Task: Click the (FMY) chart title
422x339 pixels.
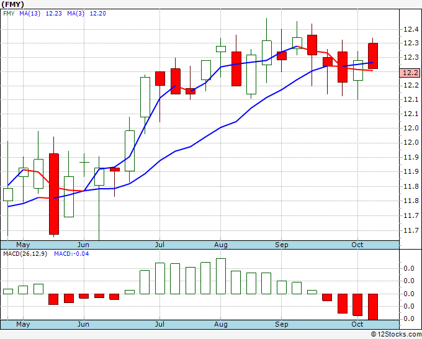Action: [x=12, y=4]
